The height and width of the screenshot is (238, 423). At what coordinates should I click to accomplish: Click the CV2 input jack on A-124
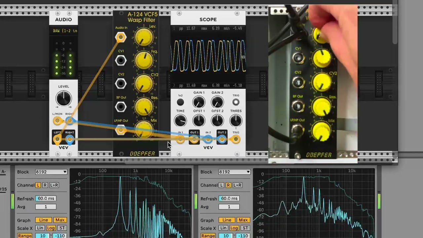121,84
